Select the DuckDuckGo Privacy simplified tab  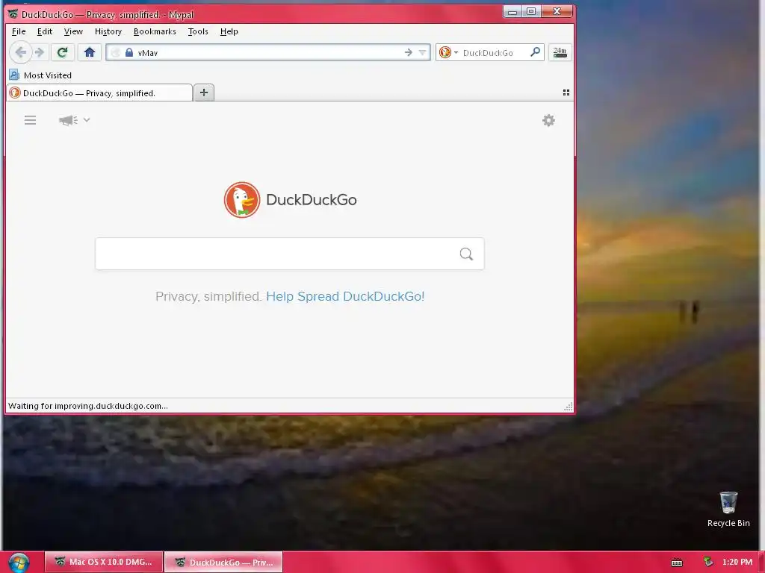pyautogui.click(x=99, y=93)
